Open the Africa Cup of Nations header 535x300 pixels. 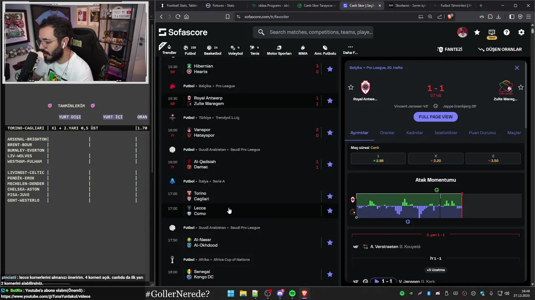(x=217, y=260)
